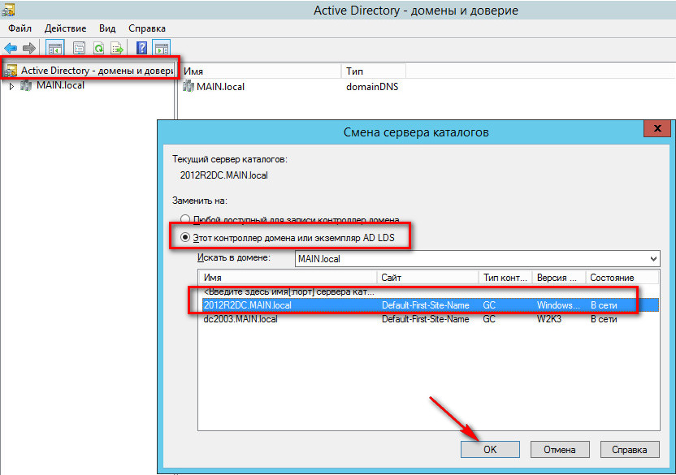Click the green Refresh icon
676x475 pixels.
99,48
